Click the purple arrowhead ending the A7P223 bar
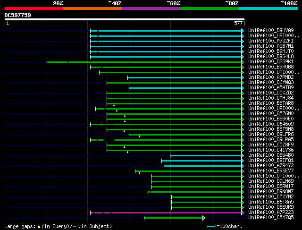Screen dimensions: 302x230 (x=243, y=213)
